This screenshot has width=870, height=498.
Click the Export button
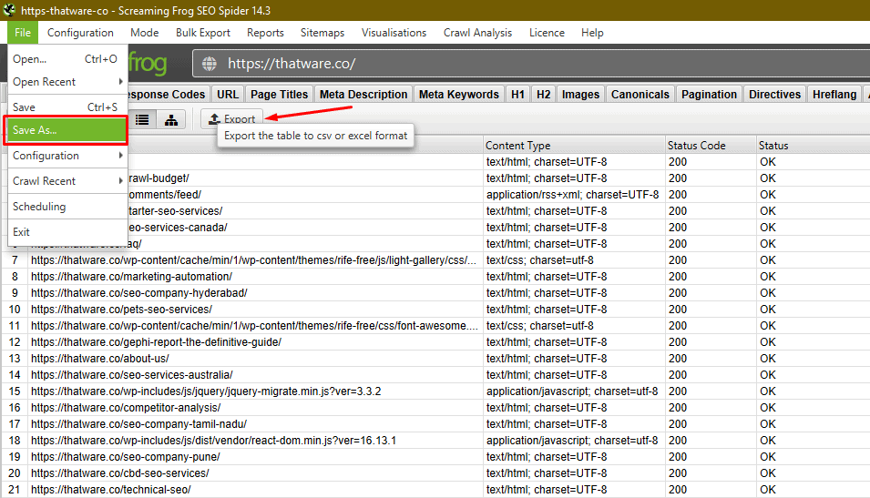[x=232, y=118]
